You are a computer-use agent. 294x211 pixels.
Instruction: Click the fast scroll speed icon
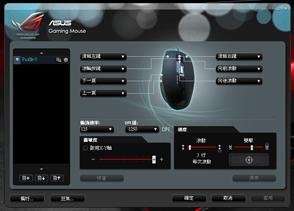[220, 149]
